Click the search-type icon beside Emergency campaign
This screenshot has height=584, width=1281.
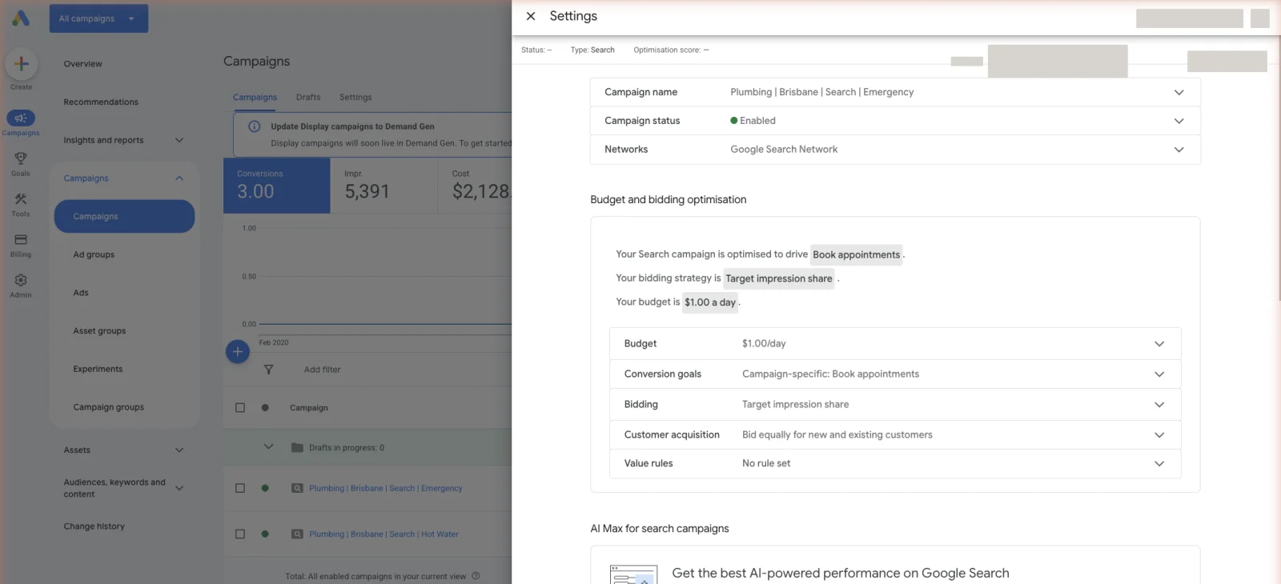click(x=297, y=488)
